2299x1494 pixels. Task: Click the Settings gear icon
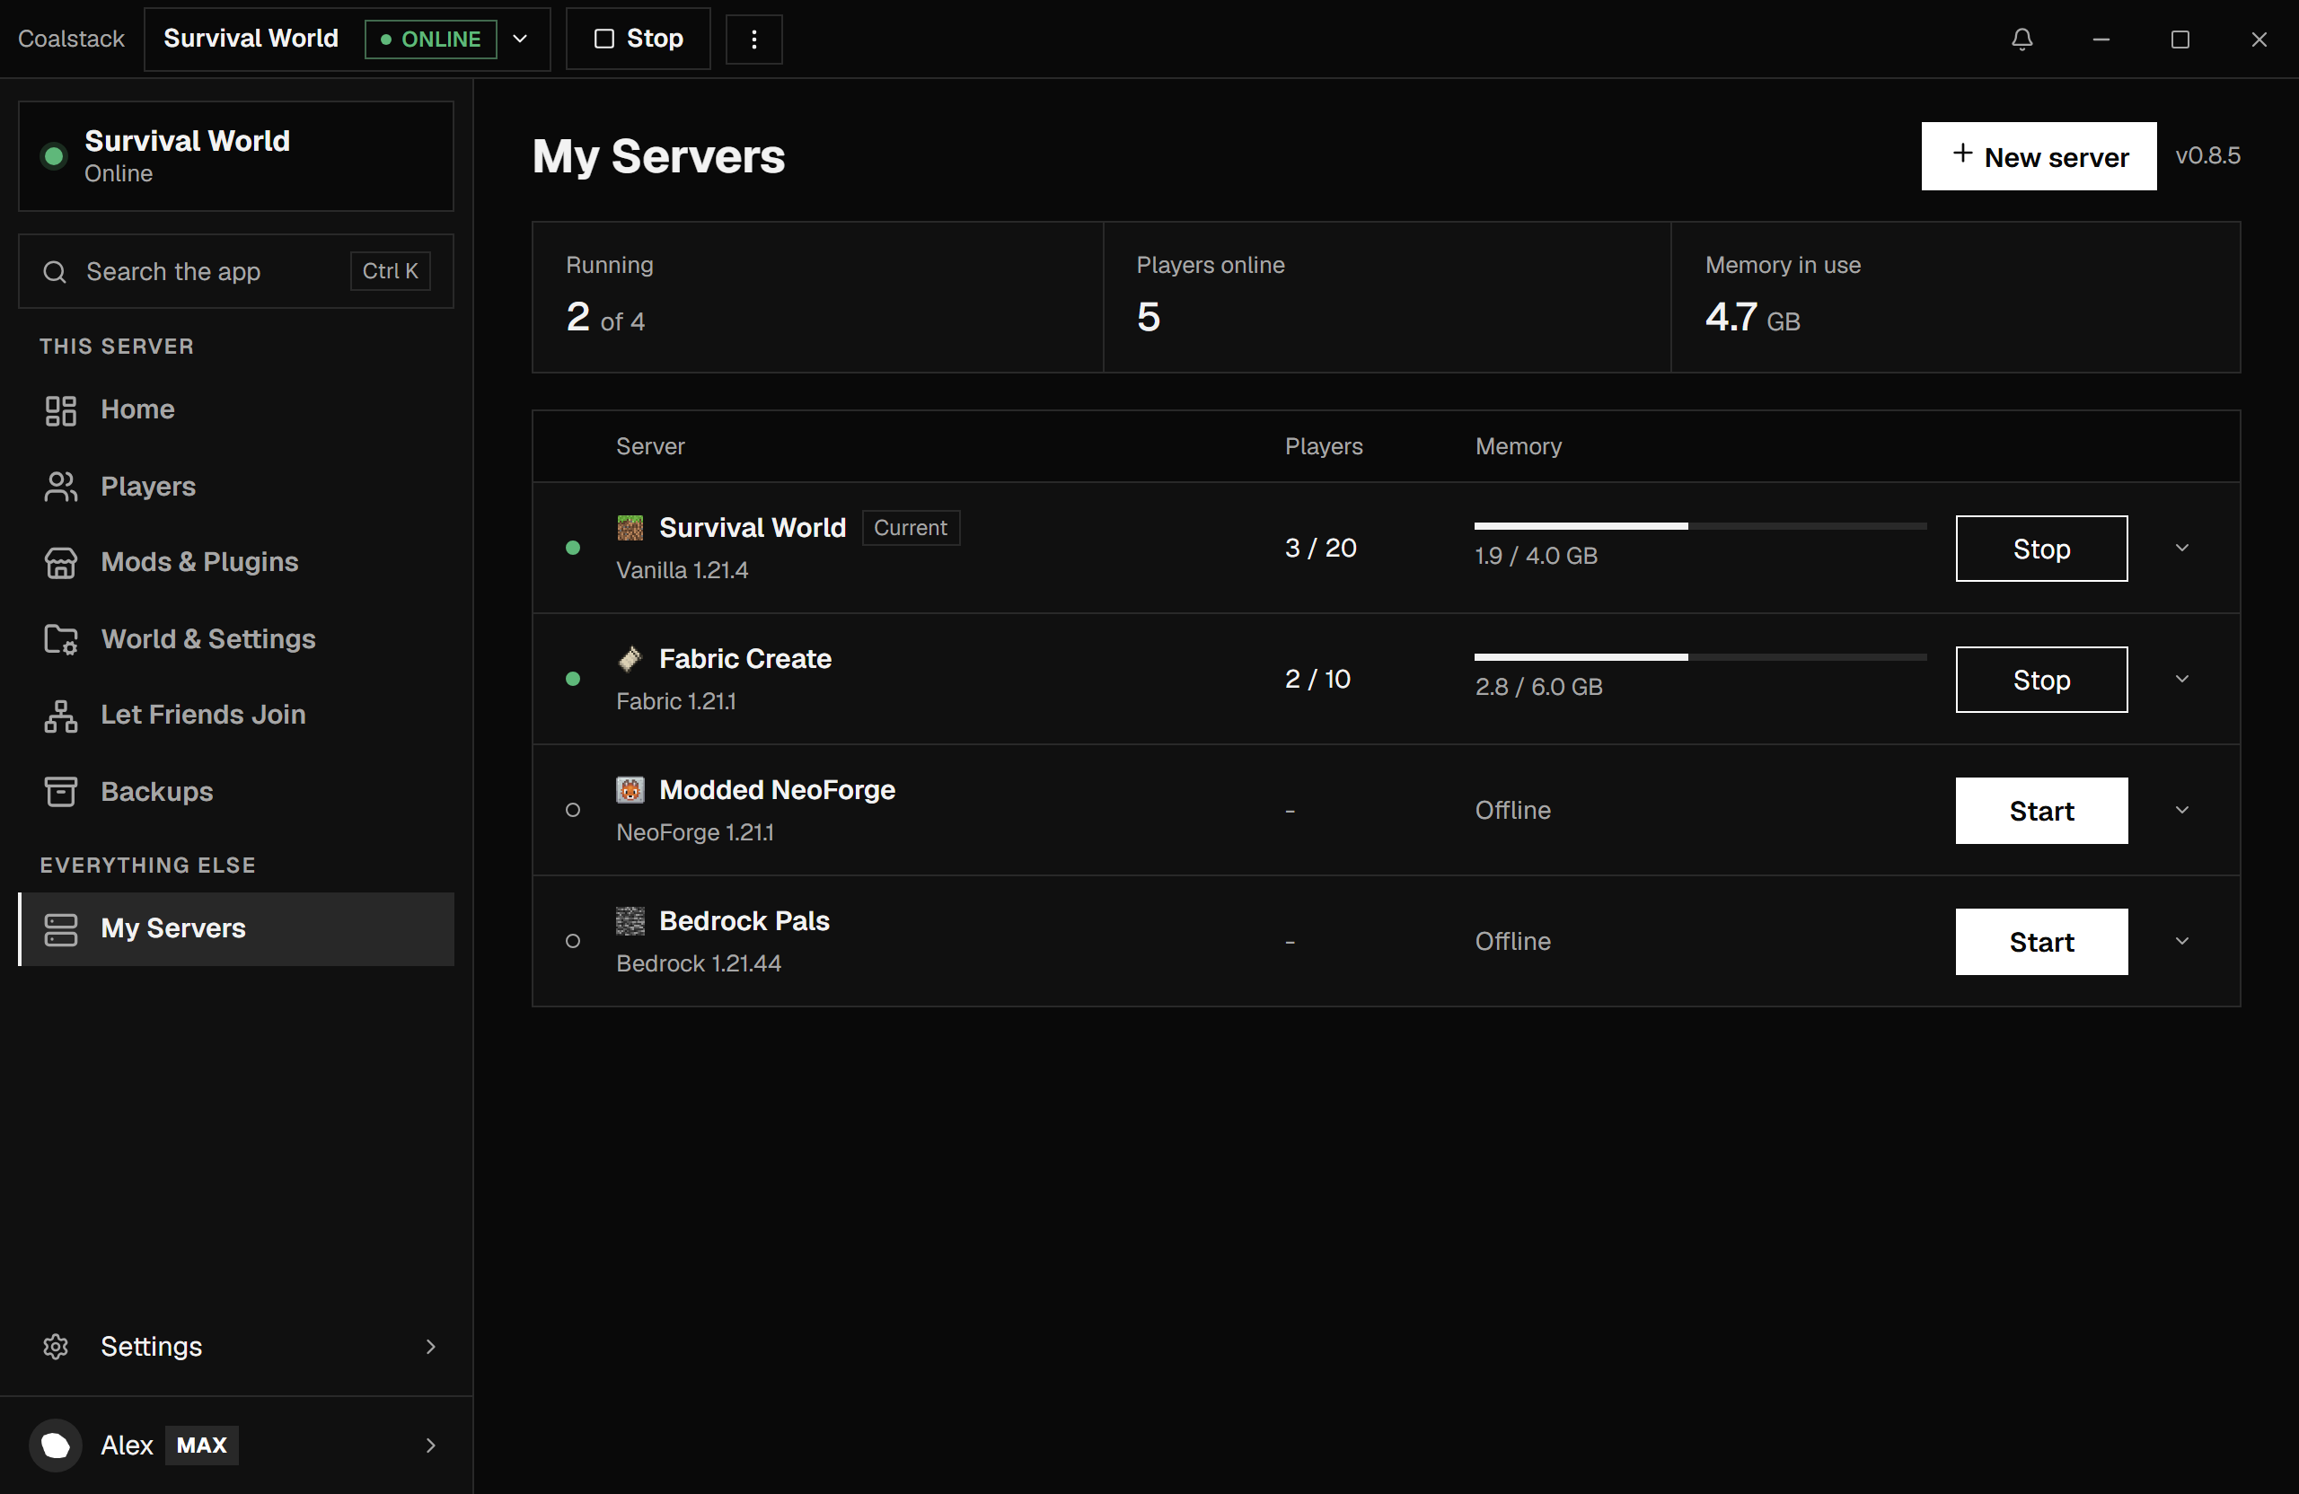(55, 1346)
